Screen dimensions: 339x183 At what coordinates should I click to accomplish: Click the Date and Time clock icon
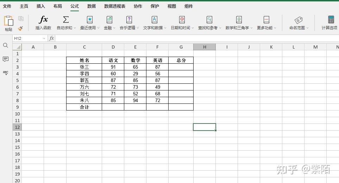182,20
